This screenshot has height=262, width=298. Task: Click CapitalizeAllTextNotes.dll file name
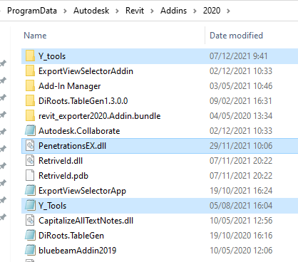click(86, 221)
